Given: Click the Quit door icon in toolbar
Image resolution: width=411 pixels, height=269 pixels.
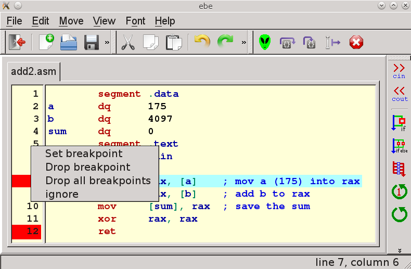Looking at the screenshot, I should [x=17, y=42].
